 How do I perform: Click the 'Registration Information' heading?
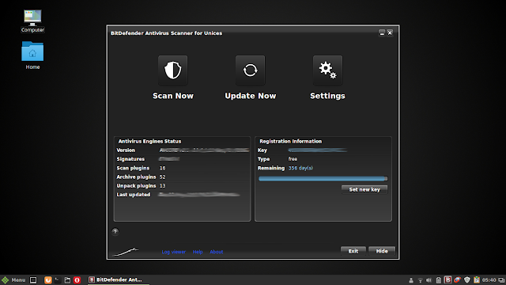click(290, 141)
